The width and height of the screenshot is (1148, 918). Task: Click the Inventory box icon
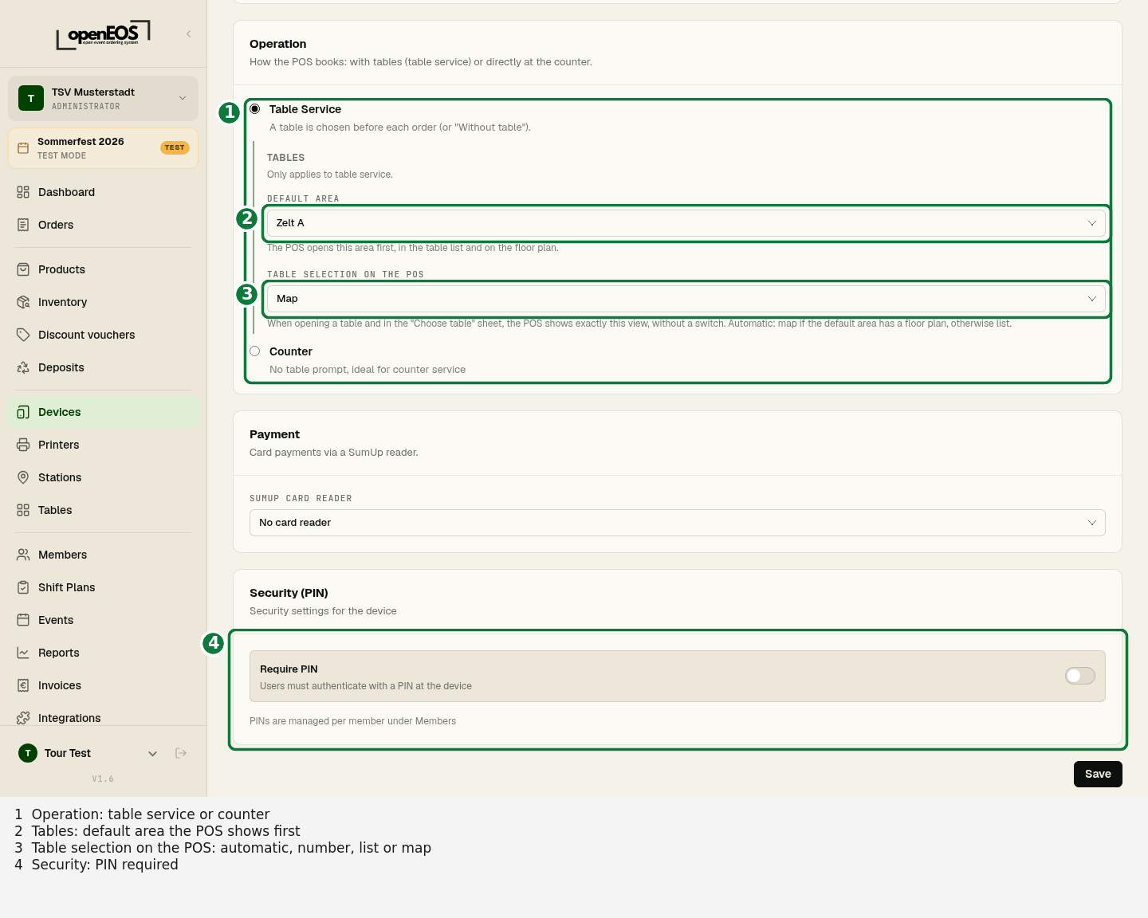point(23,302)
